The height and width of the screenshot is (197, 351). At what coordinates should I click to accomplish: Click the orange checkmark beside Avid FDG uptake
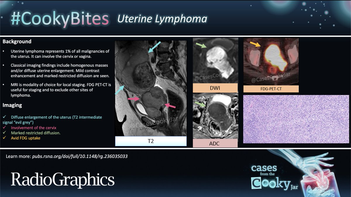(x=4, y=138)
